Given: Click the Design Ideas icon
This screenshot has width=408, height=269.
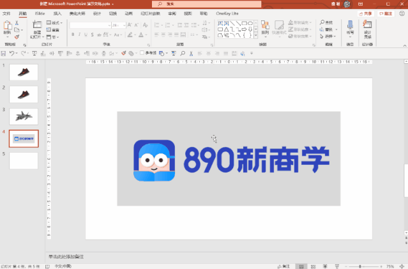Looking at the screenshot, I should pos(367,25).
